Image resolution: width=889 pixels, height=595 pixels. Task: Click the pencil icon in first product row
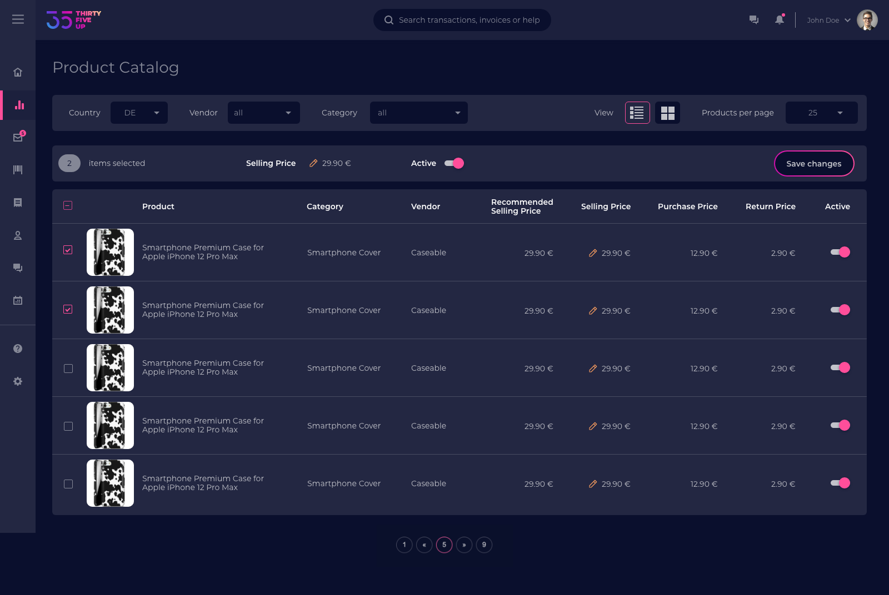[x=593, y=253]
